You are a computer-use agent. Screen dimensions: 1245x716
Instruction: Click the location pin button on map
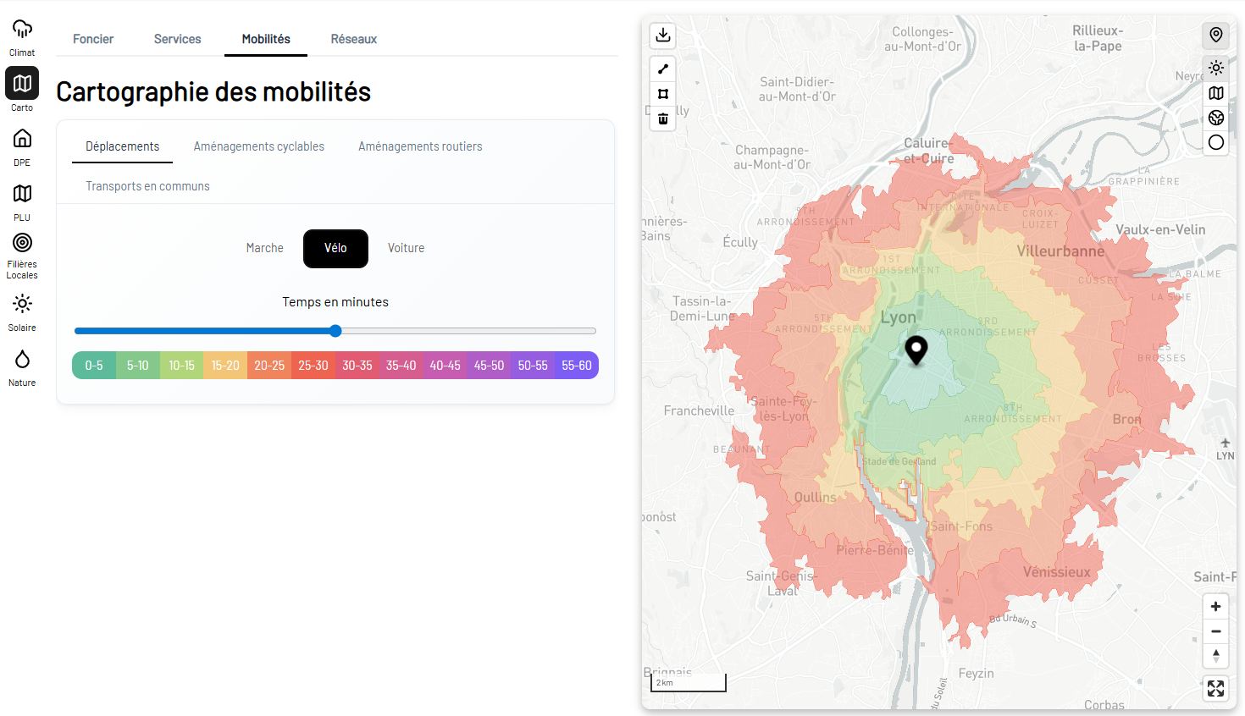[1216, 35]
